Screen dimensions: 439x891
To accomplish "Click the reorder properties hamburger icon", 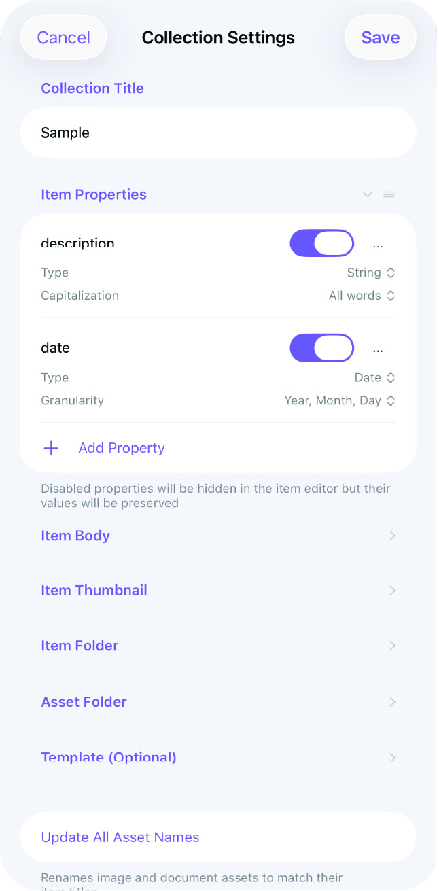I will pos(389,194).
